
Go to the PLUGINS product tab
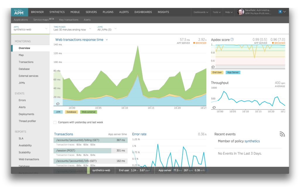[108, 12]
